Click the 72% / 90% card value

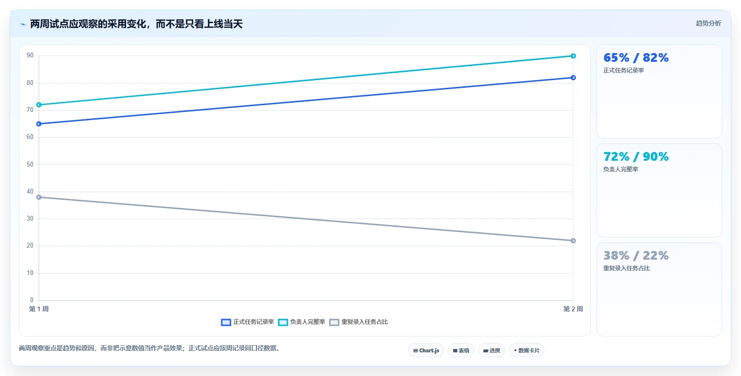point(636,156)
